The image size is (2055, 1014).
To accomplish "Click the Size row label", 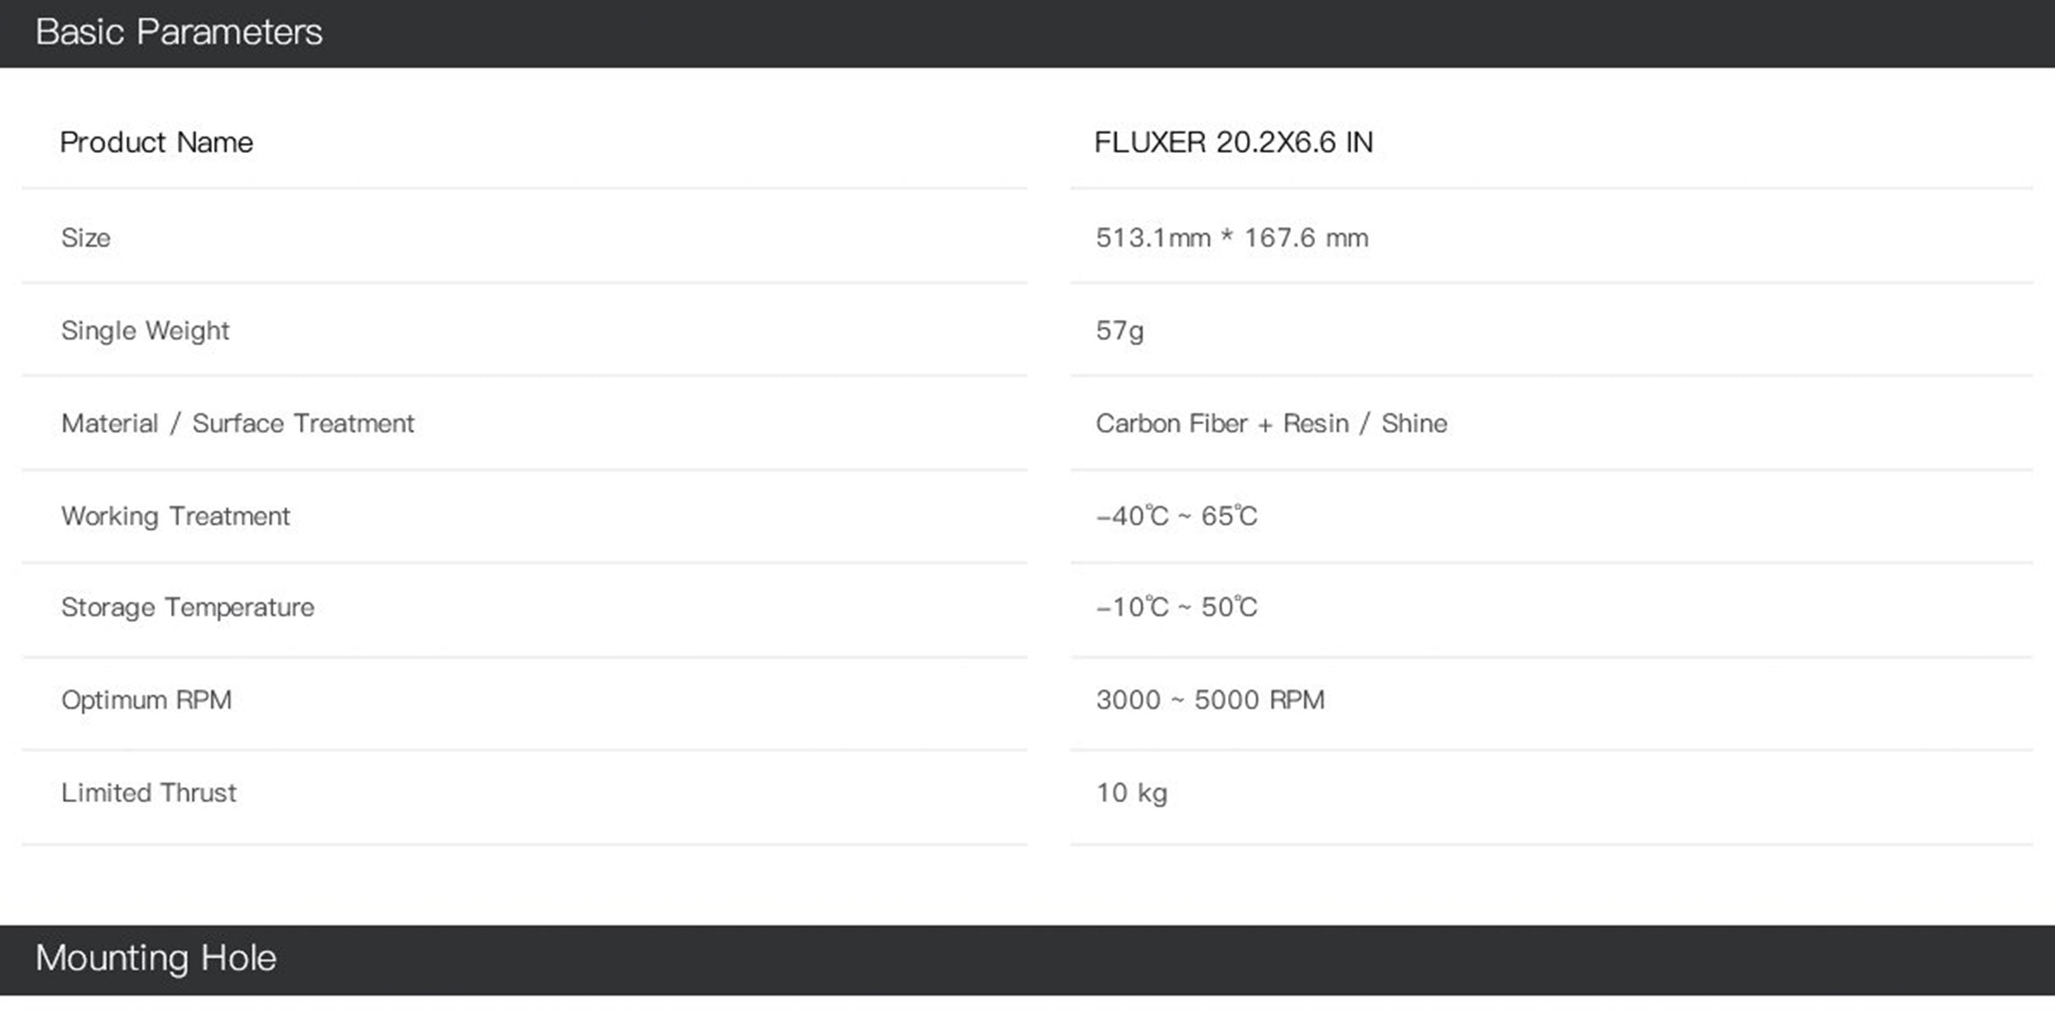I will [85, 238].
